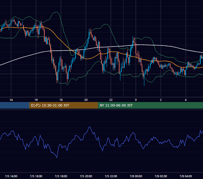Click the 14 hour axis label

pyautogui.click(x=11, y=100)
